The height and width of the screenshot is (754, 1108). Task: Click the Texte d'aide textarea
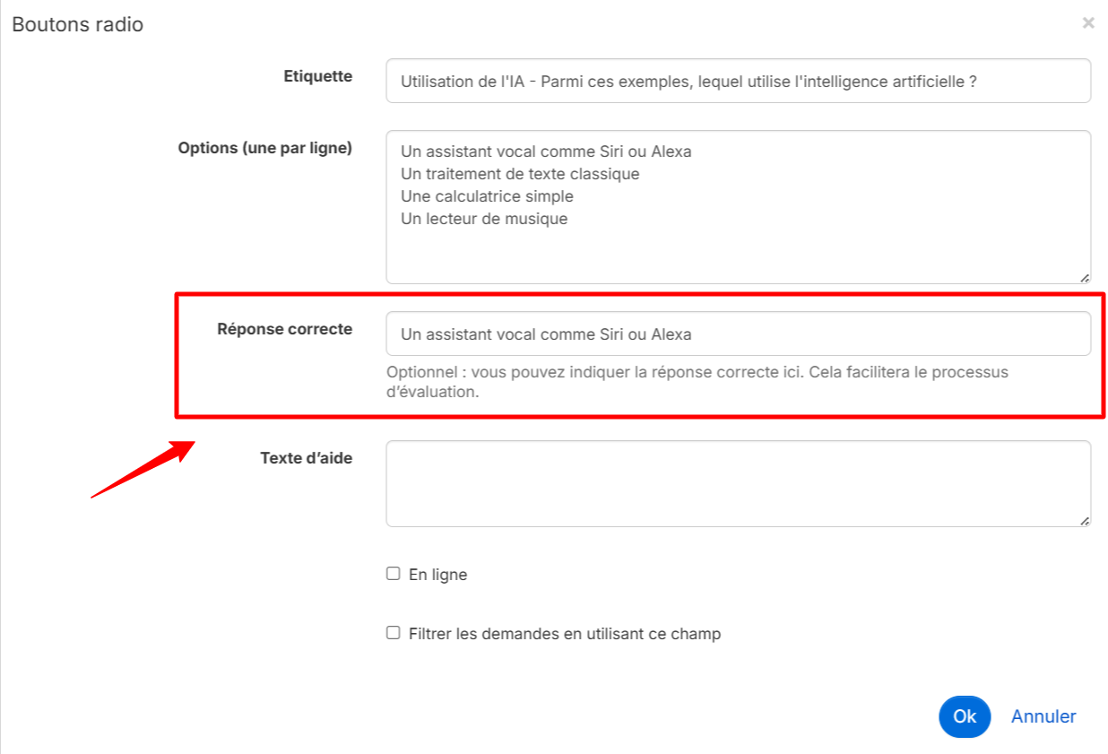click(737, 483)
